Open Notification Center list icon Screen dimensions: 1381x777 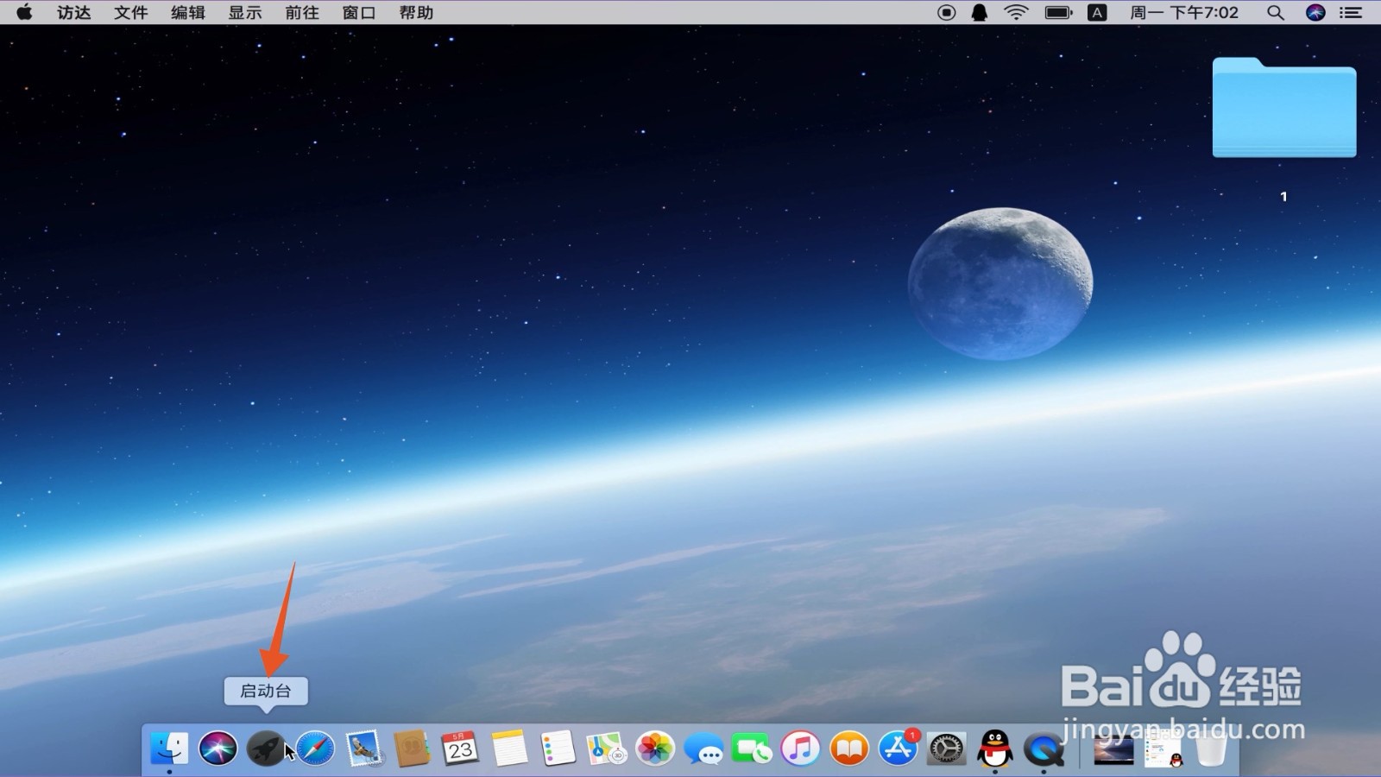click(1351, 12)
